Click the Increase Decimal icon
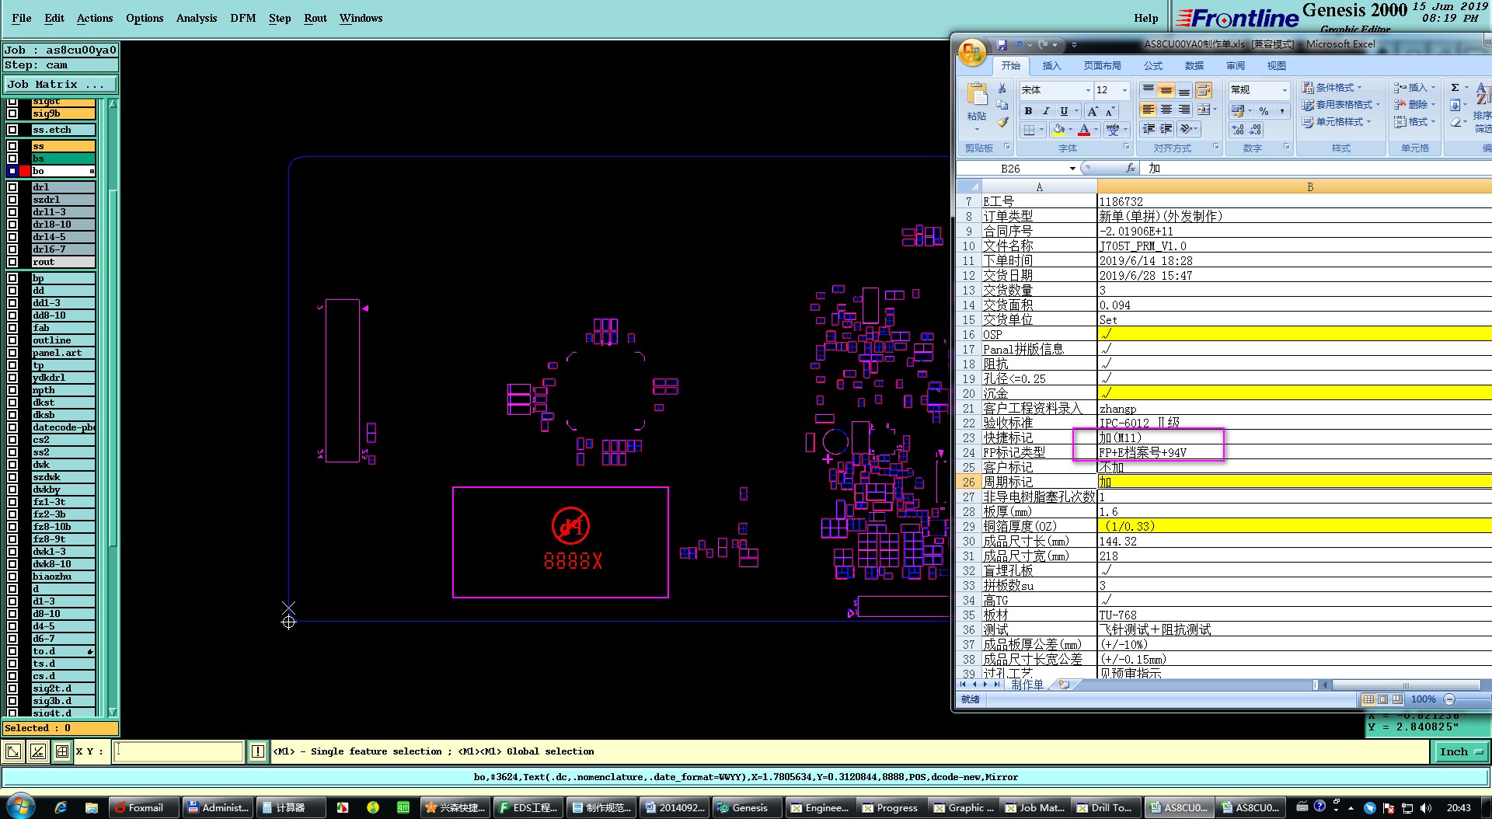The width and height of the screenshot is (1492, 819). 1237,130
